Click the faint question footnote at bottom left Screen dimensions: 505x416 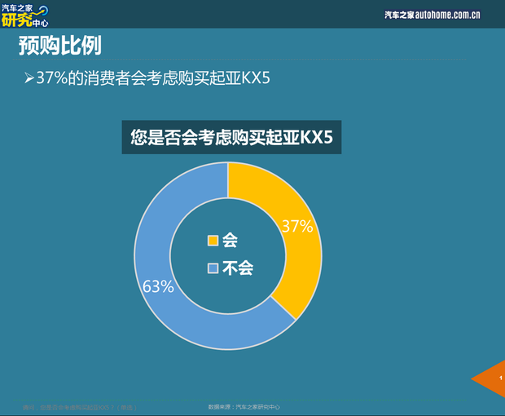[77, 406]
